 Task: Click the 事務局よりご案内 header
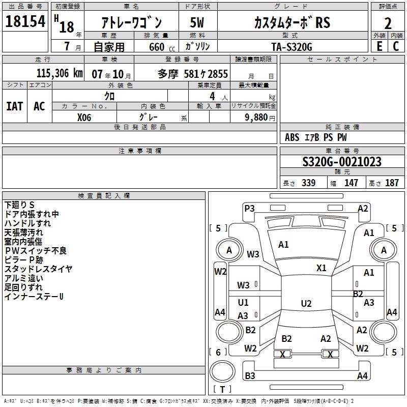pos(104,370)
